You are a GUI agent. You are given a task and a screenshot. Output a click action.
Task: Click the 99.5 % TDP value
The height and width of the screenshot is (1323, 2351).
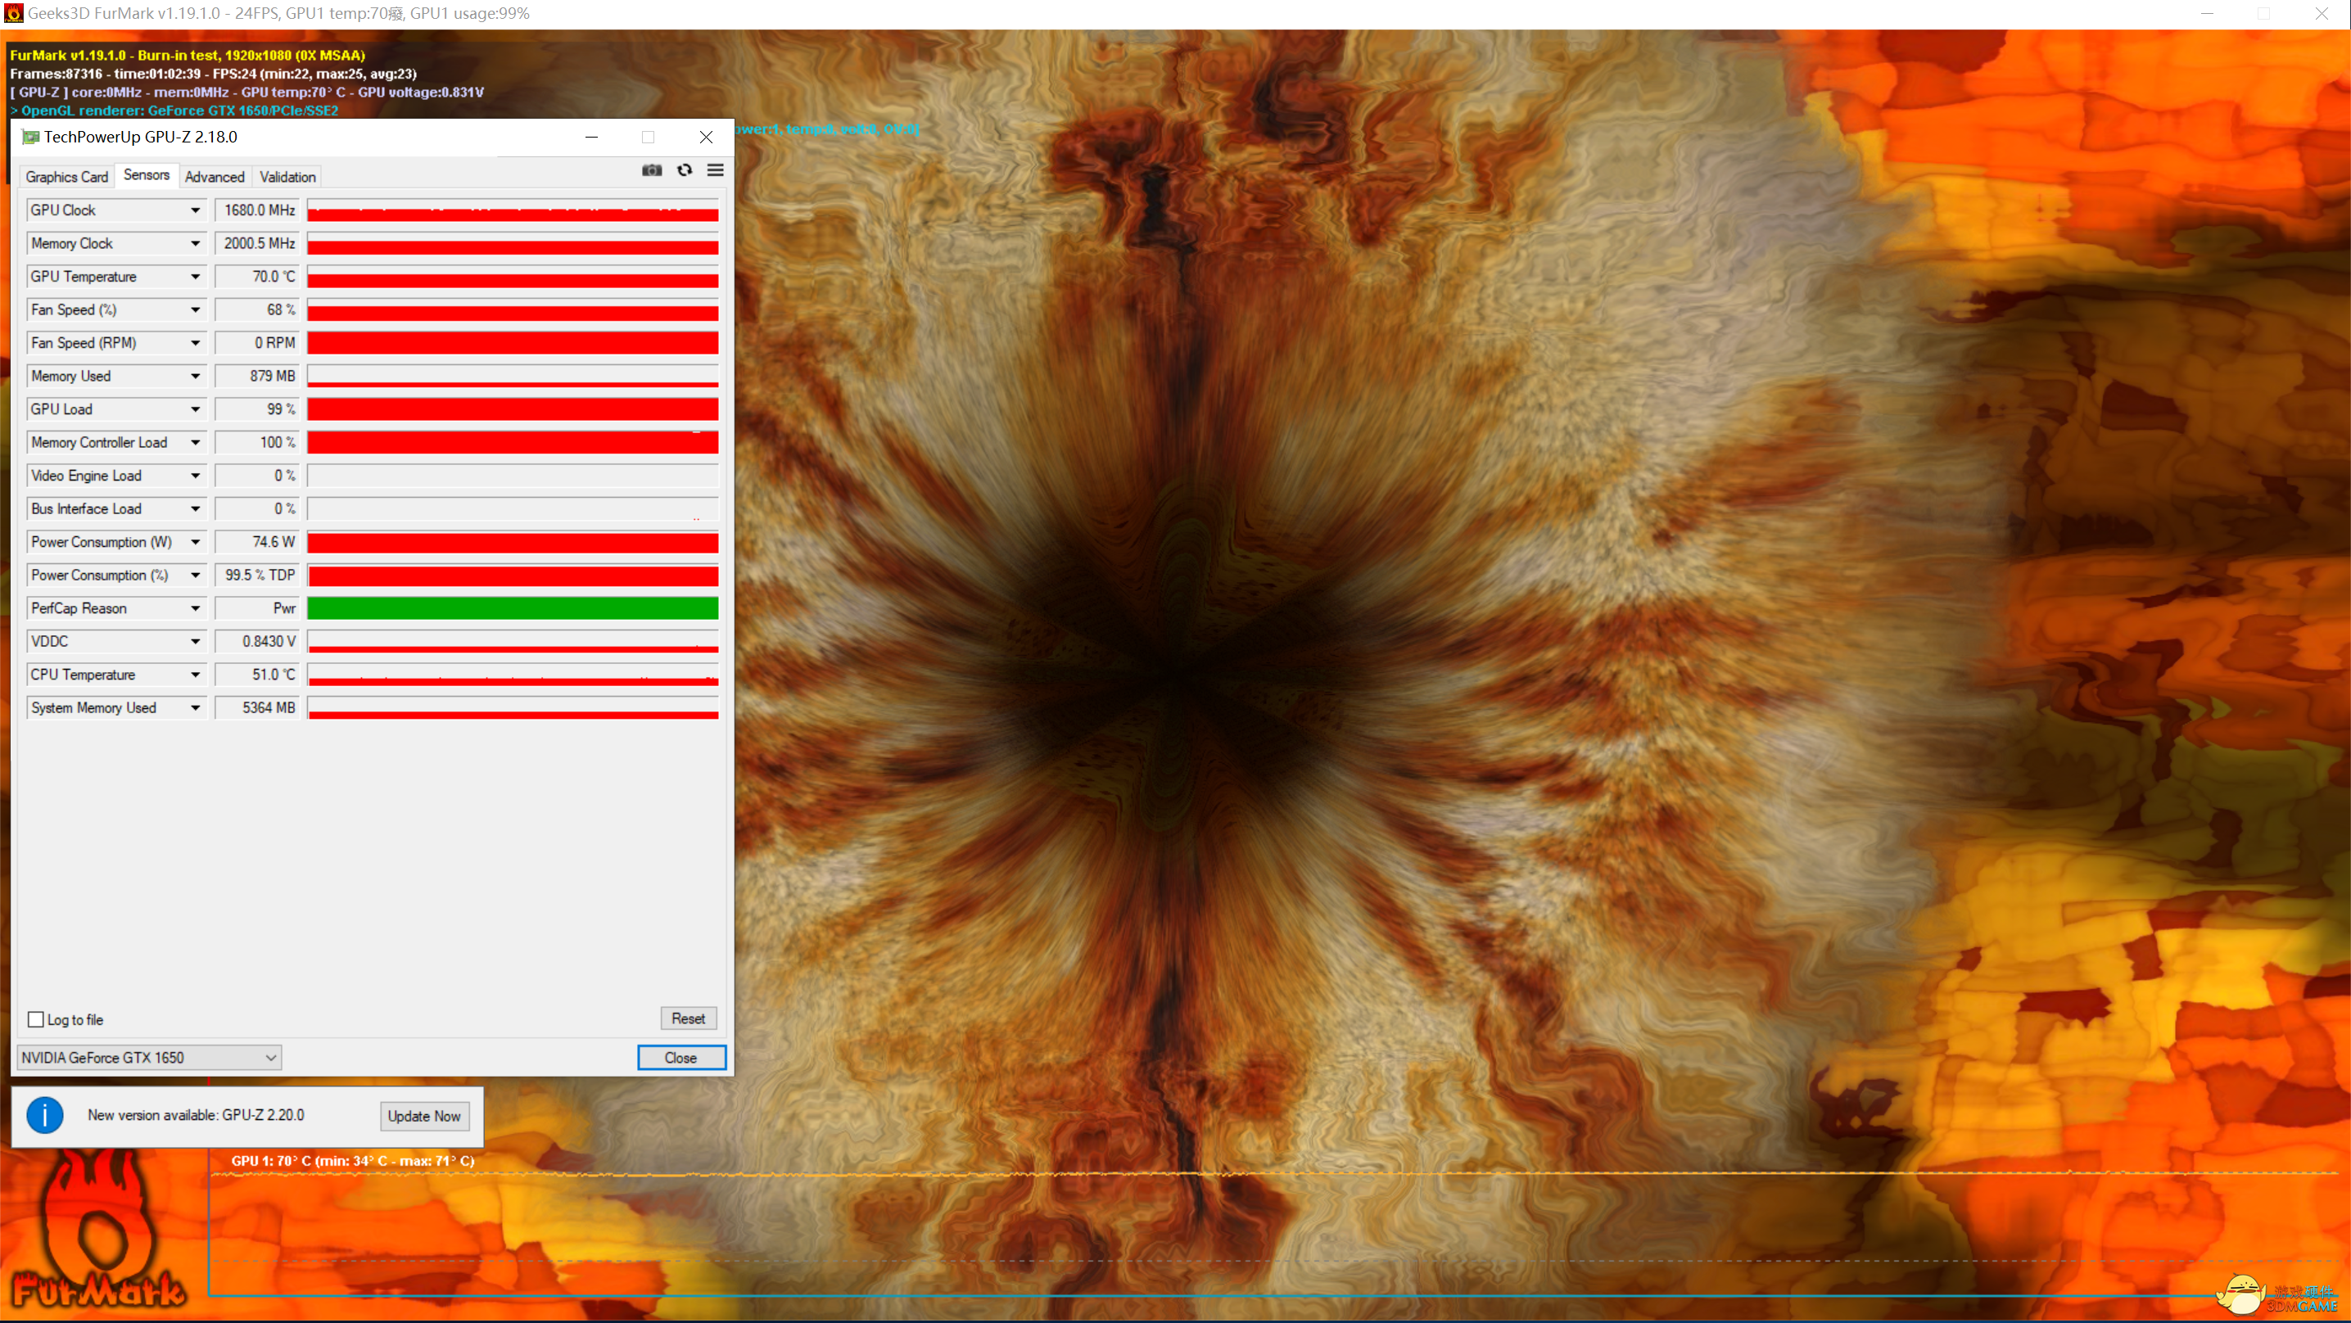(x=257, y=575)
